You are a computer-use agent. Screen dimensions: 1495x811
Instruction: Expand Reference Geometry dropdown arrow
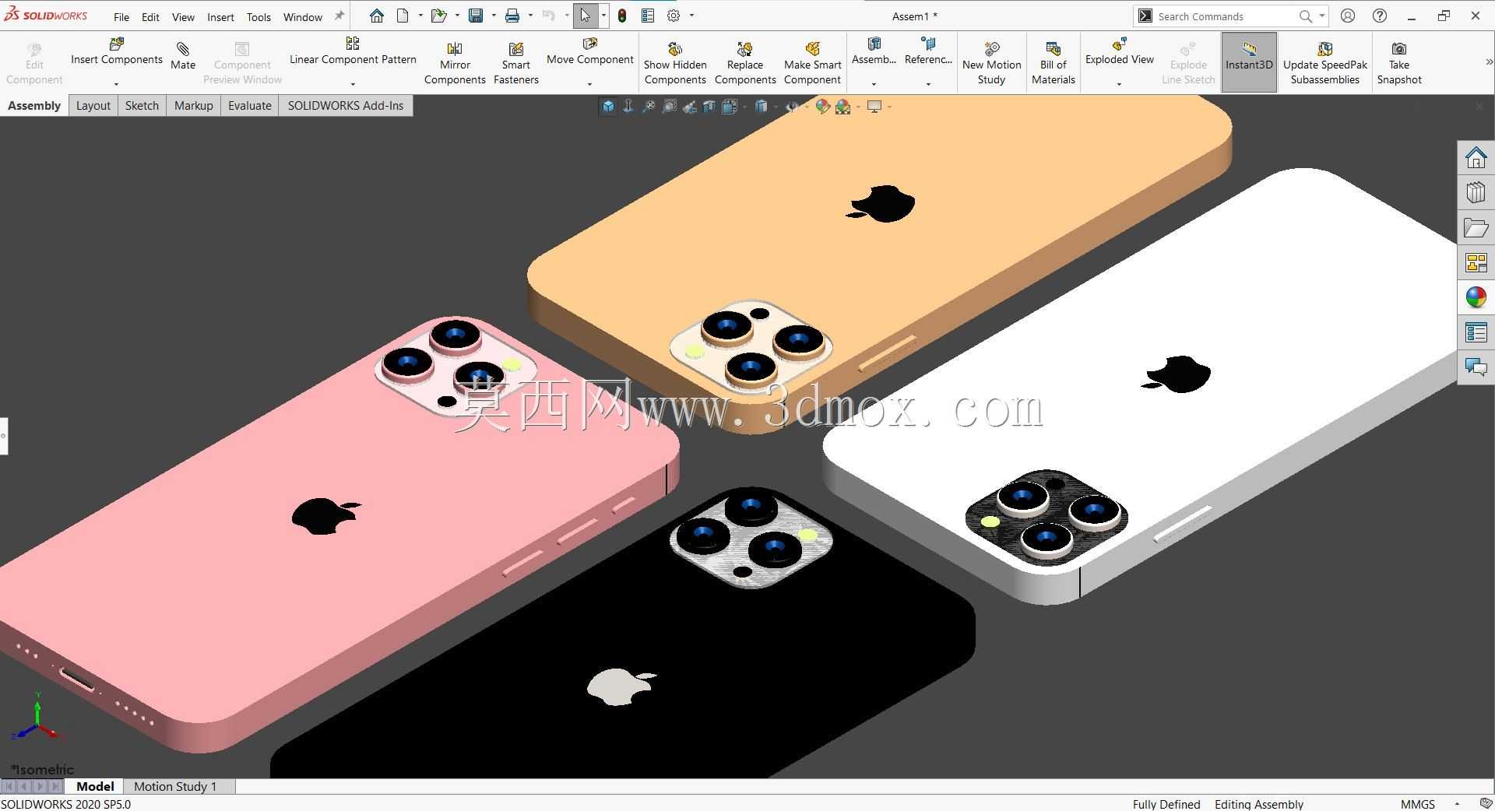pos(928,84)
